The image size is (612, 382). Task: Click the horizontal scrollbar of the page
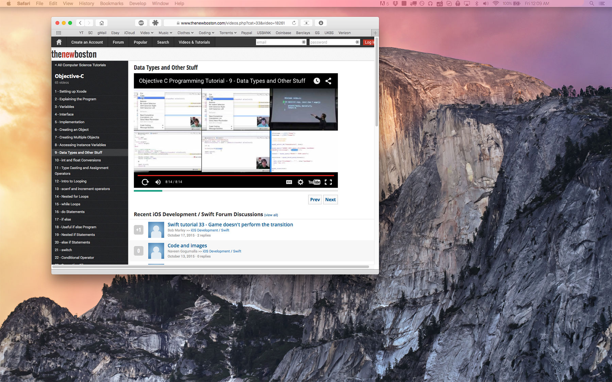[210, 267]
